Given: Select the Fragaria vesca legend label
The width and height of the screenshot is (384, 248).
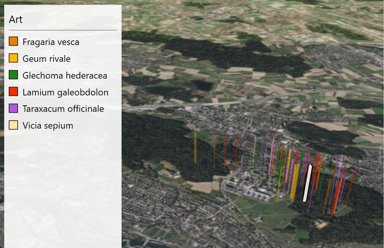Looking at the screenshot, I should point(51,42).
